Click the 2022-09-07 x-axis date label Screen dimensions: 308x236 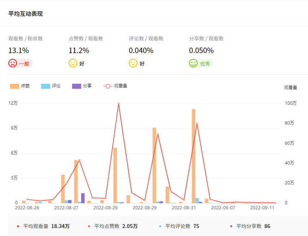pos(223,208)
